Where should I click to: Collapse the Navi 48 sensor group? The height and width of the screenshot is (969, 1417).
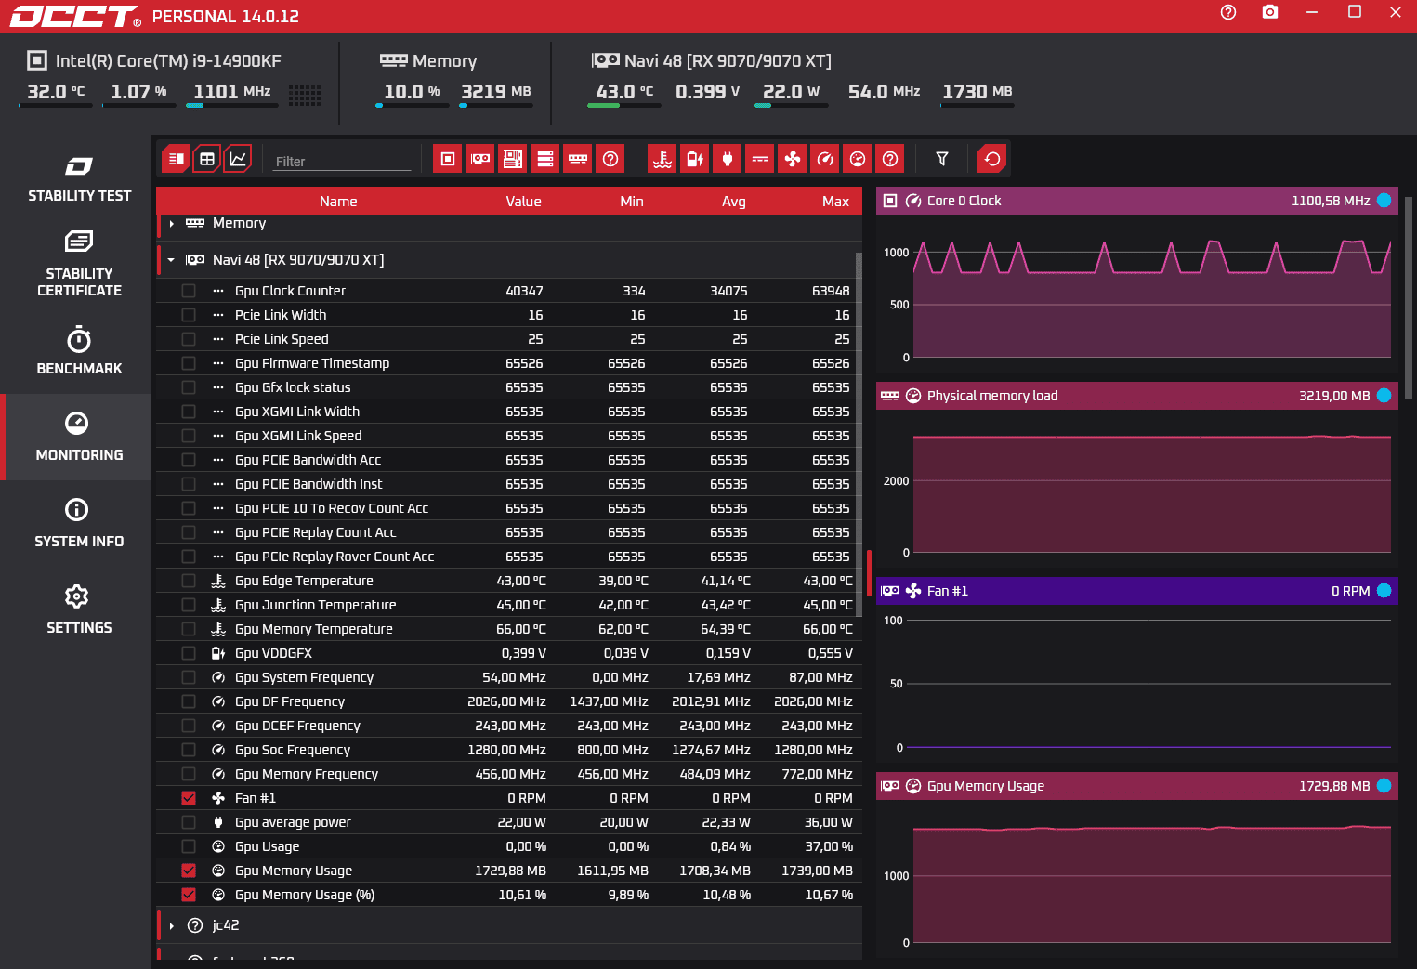[171, 260]
